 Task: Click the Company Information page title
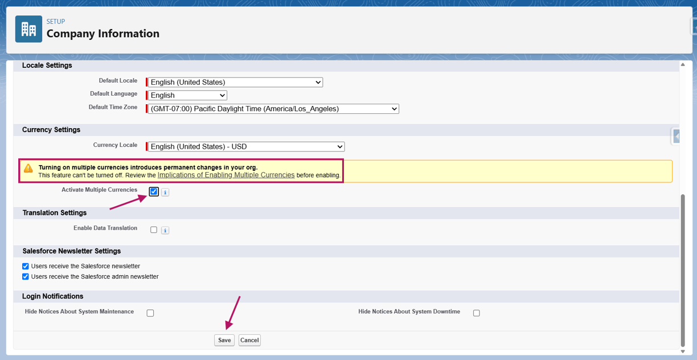(x=103, y=34)
